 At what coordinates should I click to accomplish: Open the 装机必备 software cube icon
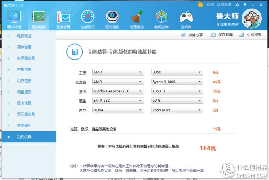161,17
